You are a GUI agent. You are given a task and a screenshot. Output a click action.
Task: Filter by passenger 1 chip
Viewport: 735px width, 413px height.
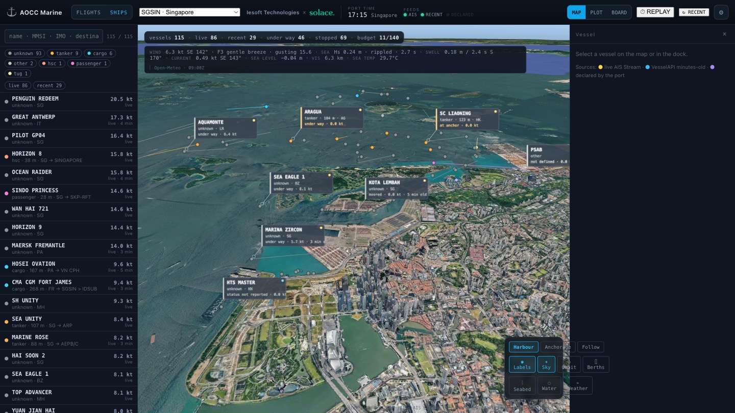tap(89, 63)
